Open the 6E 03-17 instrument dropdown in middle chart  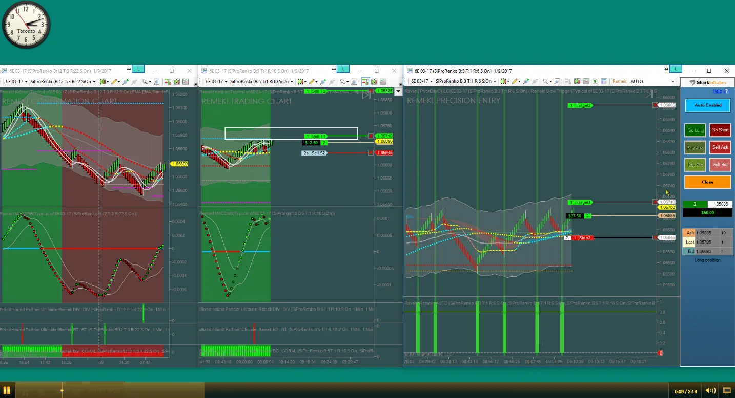pos(216,81)
